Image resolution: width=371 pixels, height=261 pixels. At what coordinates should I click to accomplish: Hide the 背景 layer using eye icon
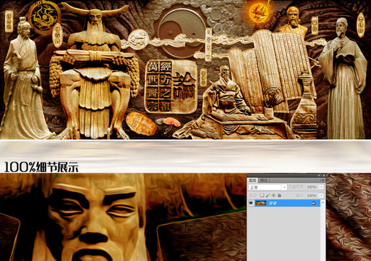coord(251,203)
